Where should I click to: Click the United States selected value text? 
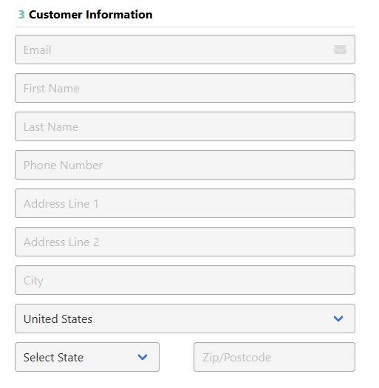click(x=58, y=319)
